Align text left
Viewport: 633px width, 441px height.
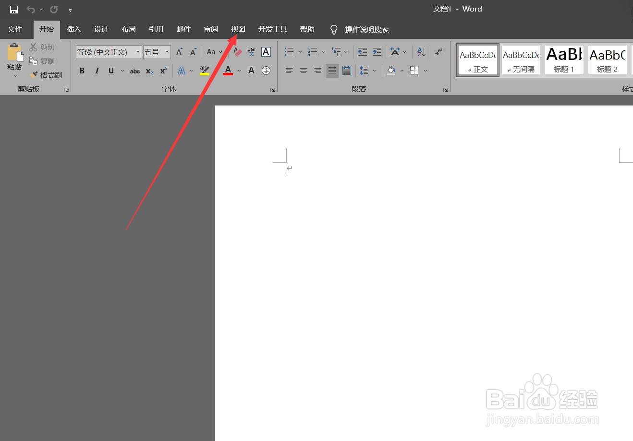coord(289,71)
